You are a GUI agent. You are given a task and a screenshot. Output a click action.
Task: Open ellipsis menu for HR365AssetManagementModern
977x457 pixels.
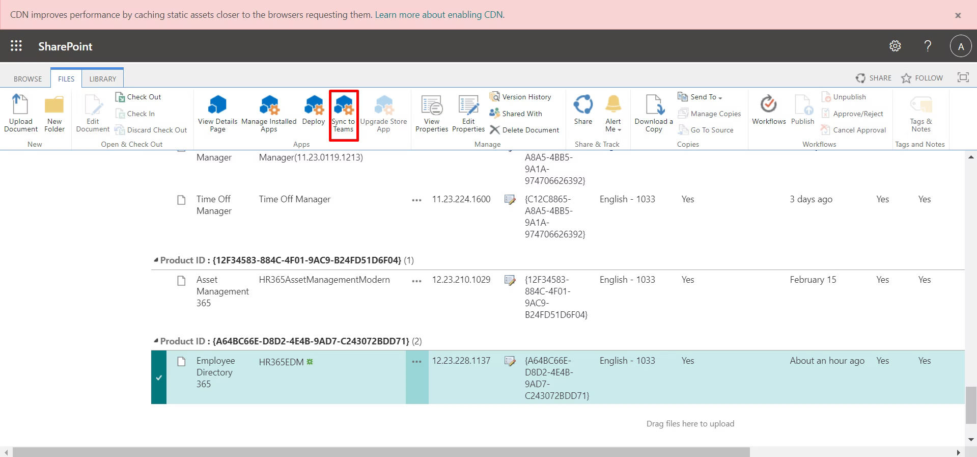(416, 281)
